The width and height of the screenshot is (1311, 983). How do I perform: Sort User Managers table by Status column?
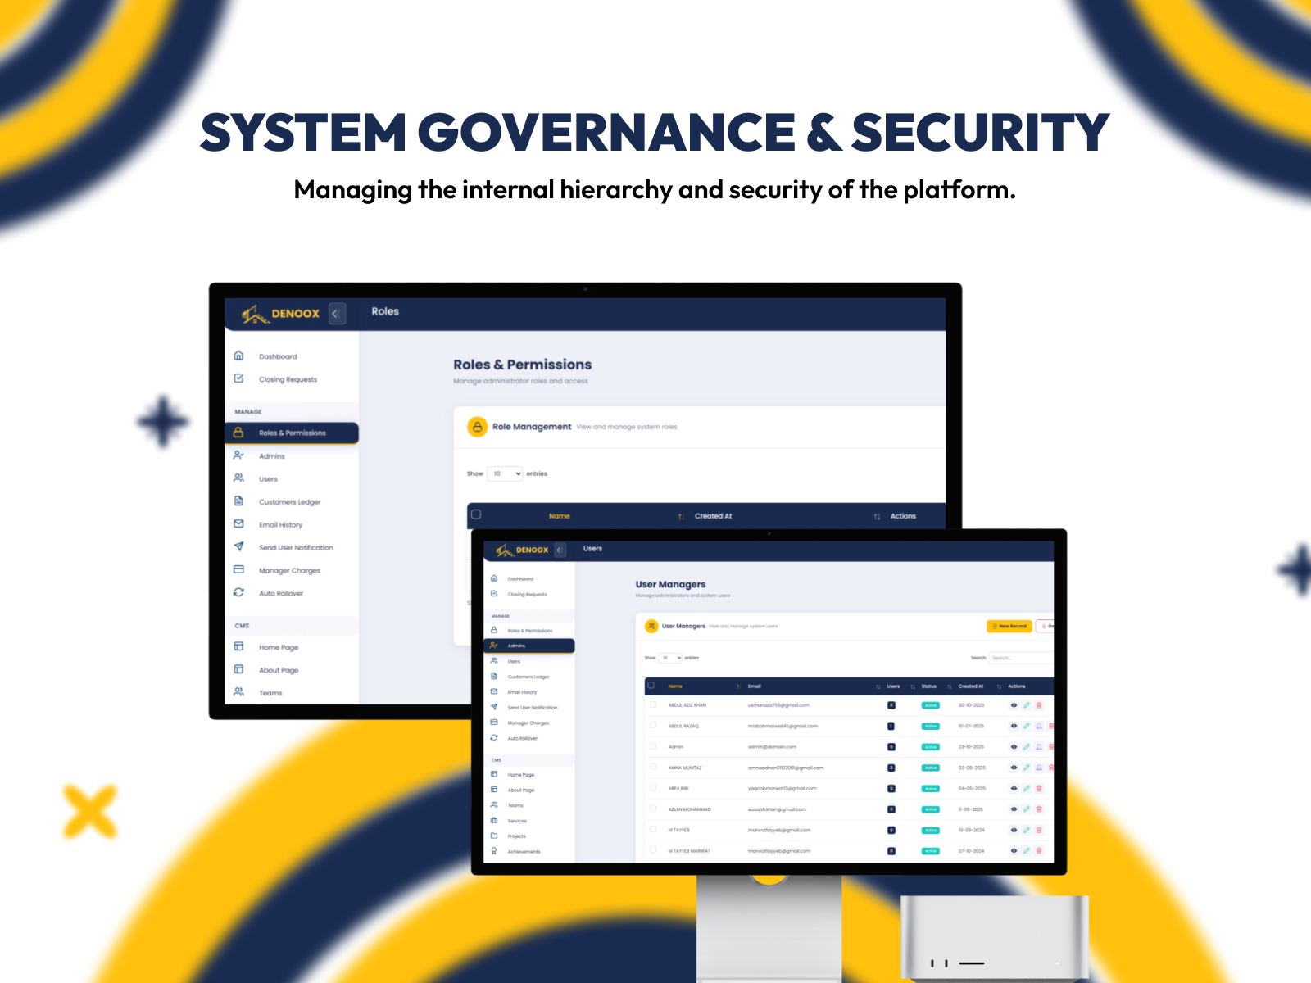click(929, 686)
